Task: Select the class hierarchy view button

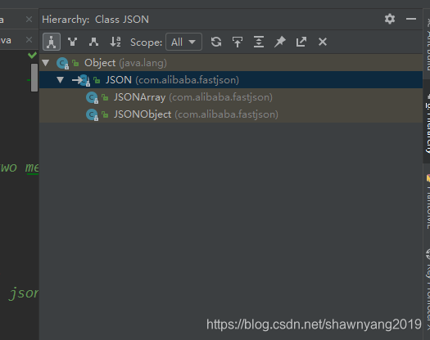Action: coord(52,42)
